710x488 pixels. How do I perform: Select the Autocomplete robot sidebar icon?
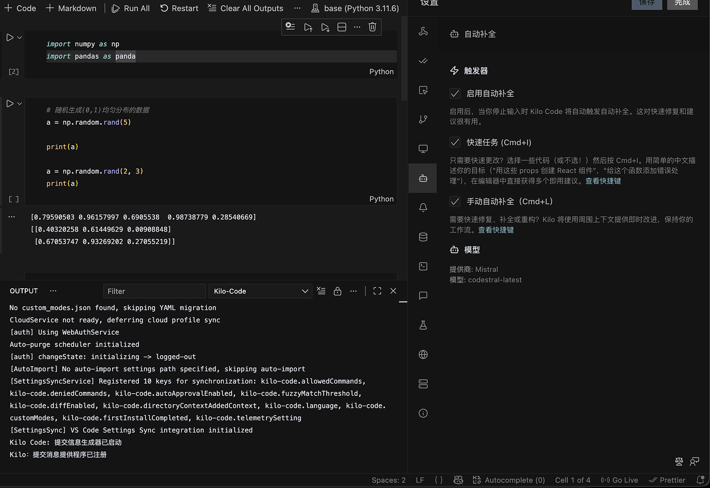pos(423,178)
